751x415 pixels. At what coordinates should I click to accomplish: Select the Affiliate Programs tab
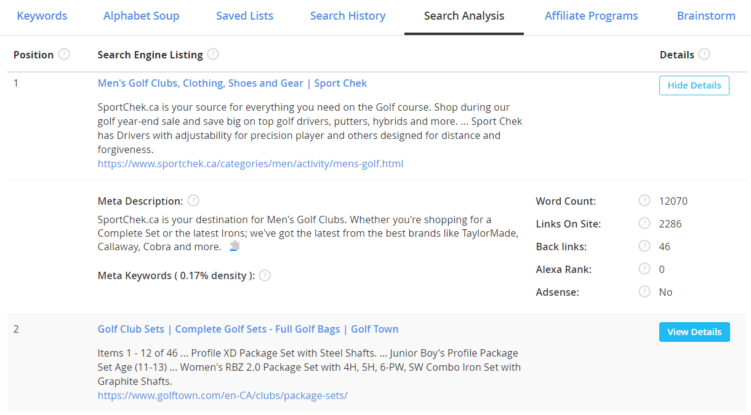point(591,16)
